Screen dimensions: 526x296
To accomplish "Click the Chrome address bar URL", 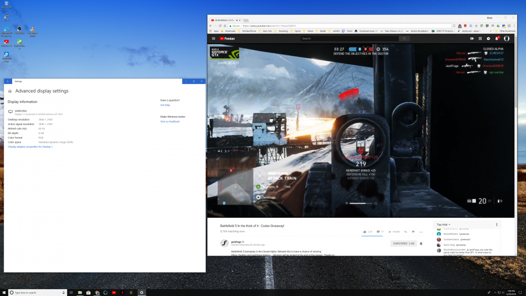I will pyautogui.click(x=269, y=26).
